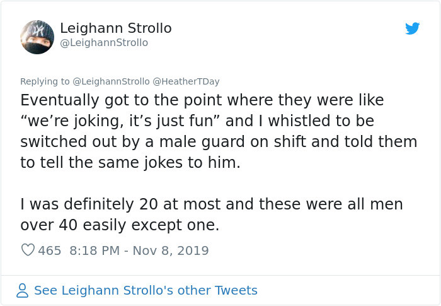Click the 'Replying to' label text
The height and width of the screenshot is (306, 441).
pos(45,81)
